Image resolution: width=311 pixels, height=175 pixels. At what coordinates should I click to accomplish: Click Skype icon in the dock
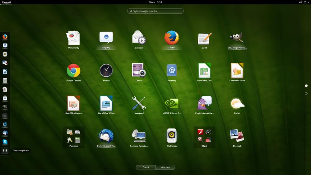coord(5,142)
